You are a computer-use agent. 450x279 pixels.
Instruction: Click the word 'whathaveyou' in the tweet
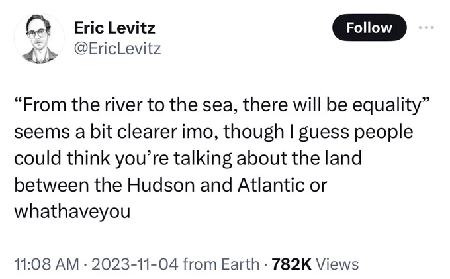pos(72,212)
